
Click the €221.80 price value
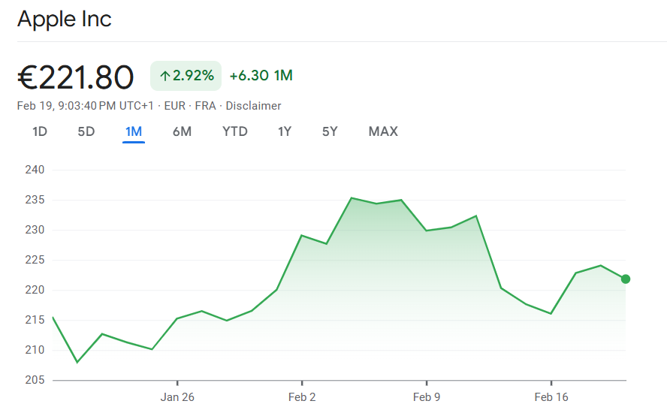(76, 77)
